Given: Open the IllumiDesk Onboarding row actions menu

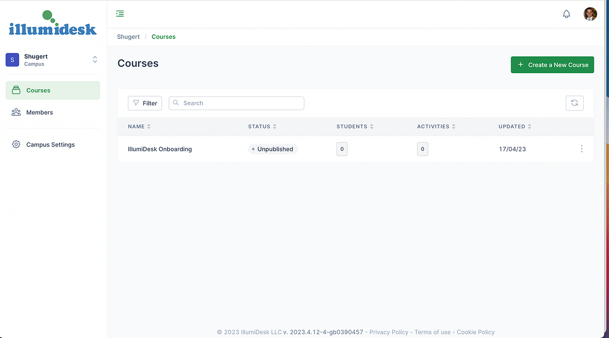Looking at the screenshot, I should (581, 149).
